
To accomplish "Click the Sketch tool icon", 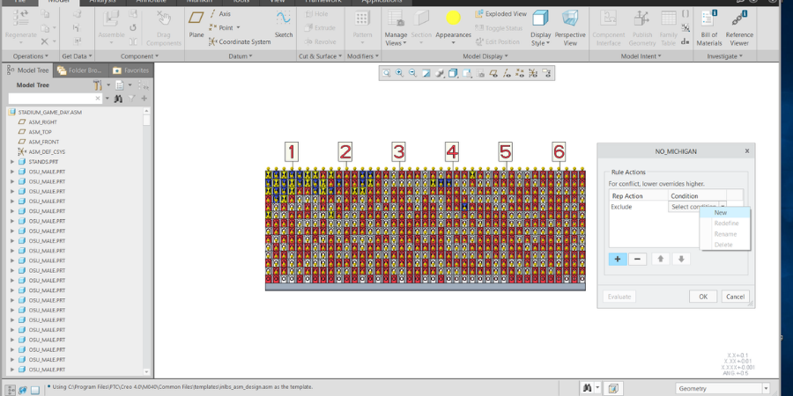I will pos(283,23).
